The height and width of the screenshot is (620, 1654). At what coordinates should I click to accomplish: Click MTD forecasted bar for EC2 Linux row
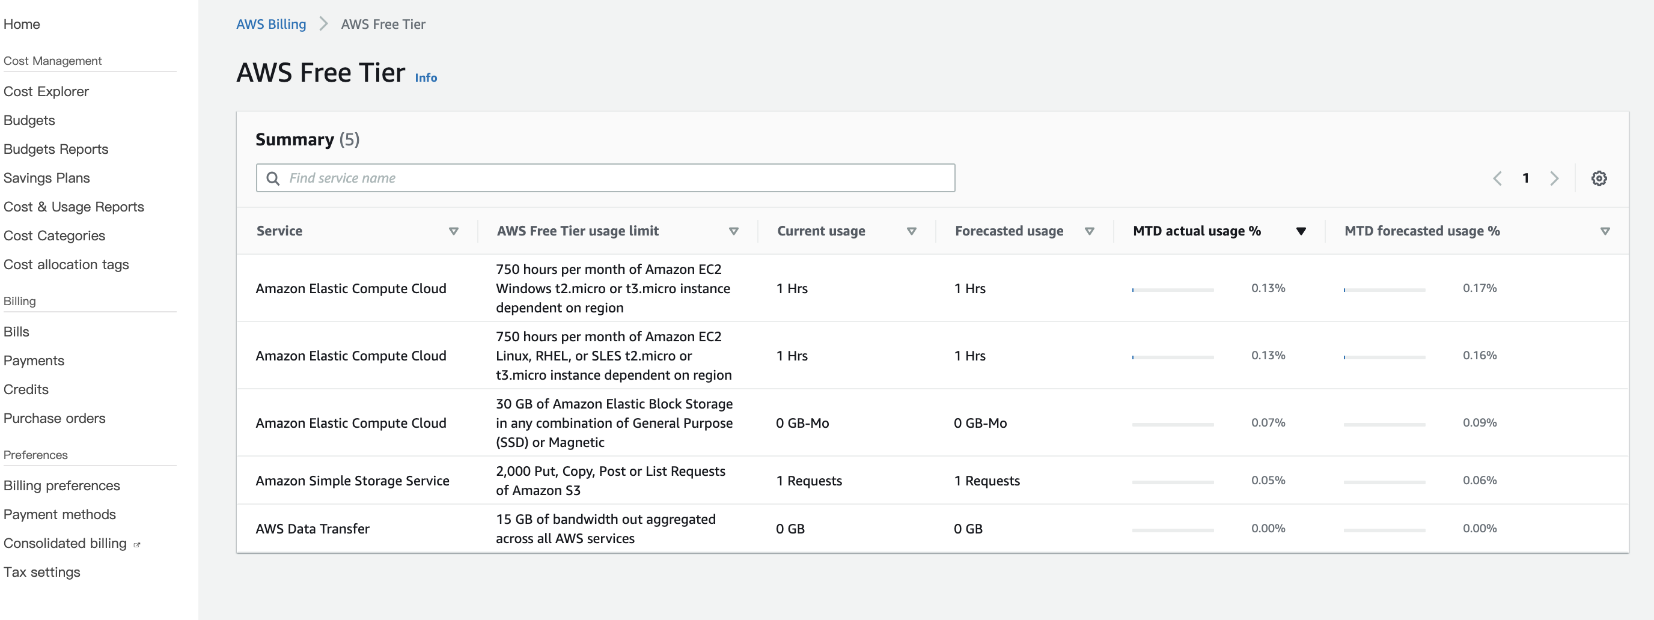[1384, 357]
